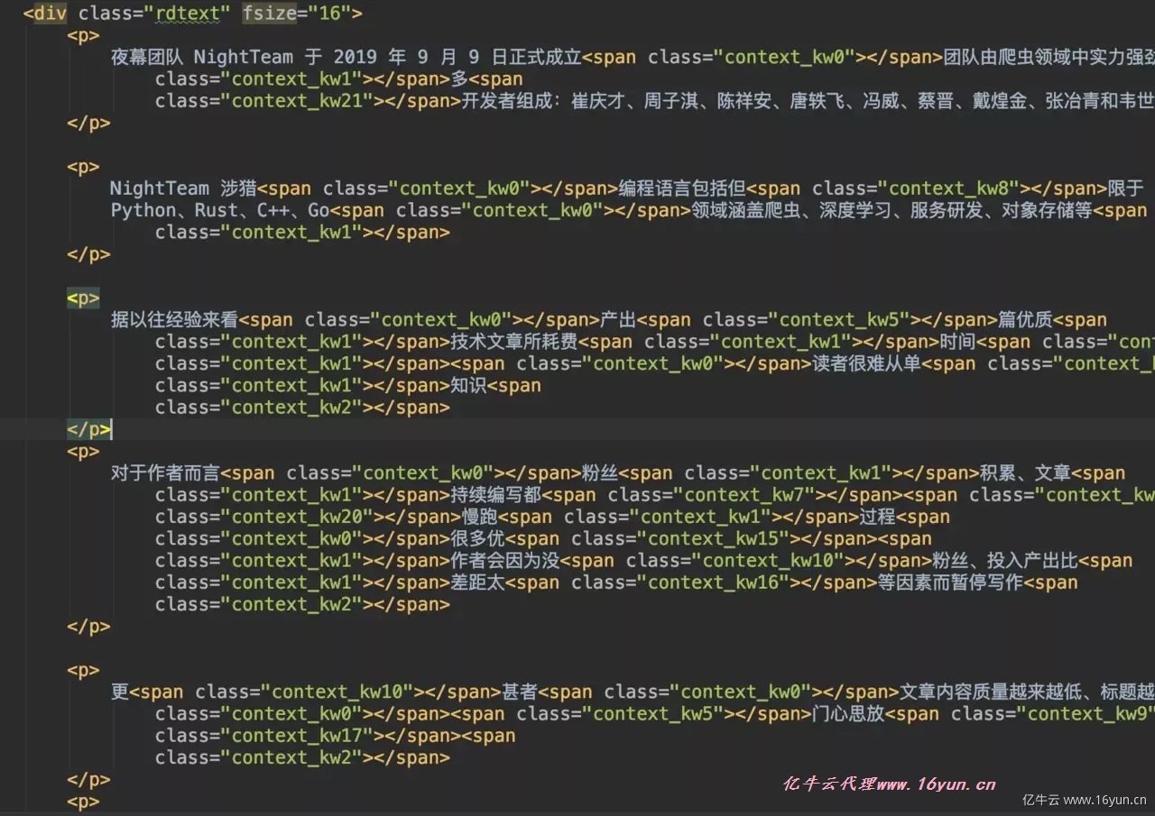Image resolution: width=1155 pixels, height=816 pixels.
Task: Click the highlighted opening <p> tag
Action: (x=83, y=298)
